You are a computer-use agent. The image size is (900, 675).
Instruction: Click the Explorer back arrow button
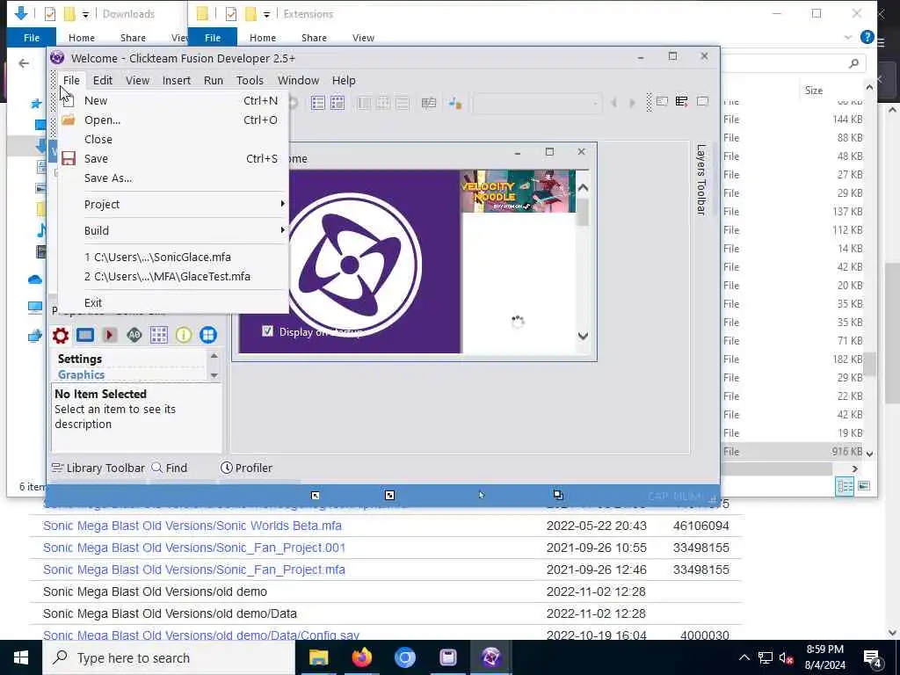point(24,63)
